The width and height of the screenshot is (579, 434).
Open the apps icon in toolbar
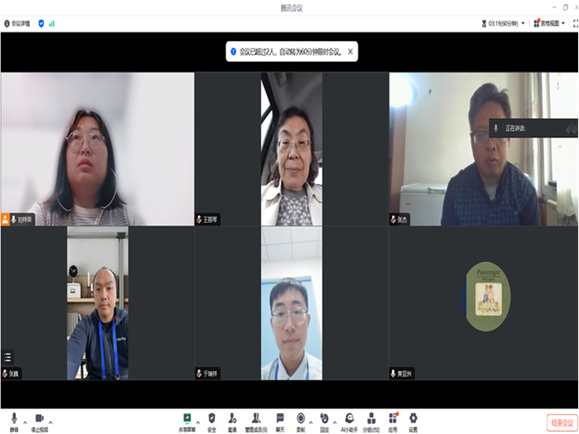pyautogui.click(x=393, y=419)
